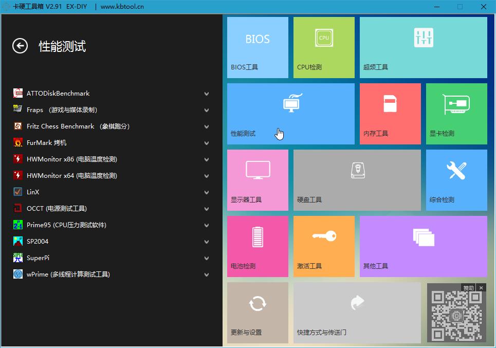Open the 电池检测 battery detection tile
496x348 pixels.
(257, 246)
